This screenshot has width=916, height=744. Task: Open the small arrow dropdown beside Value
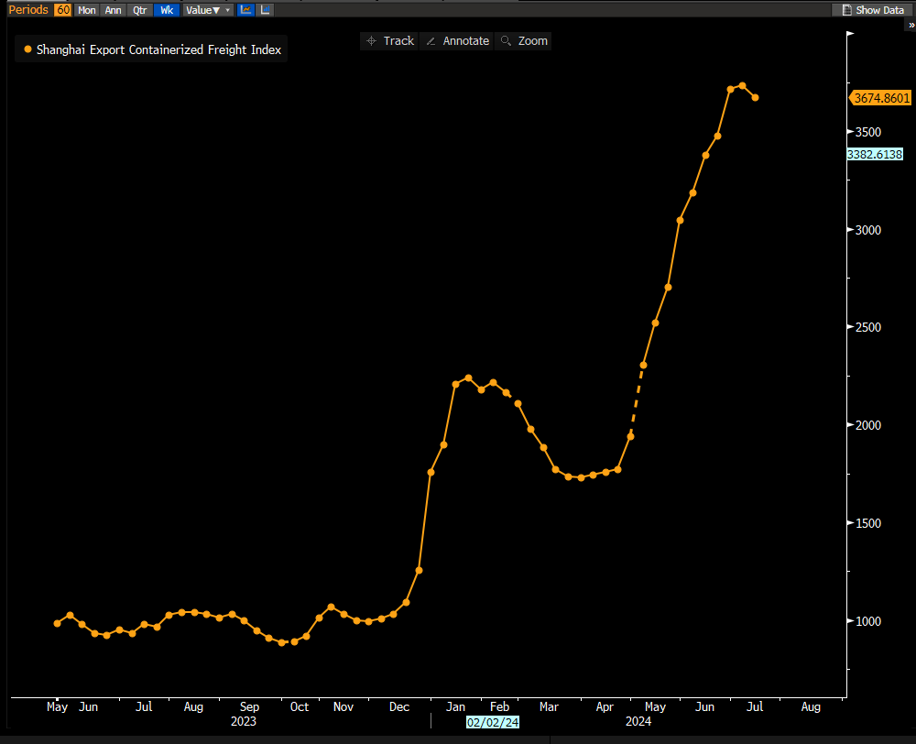tap(228, 10)
